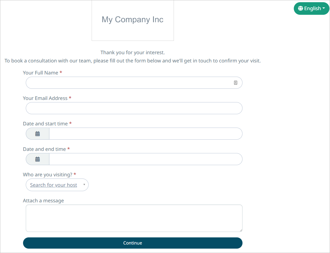The image size is (330, 253).
Task: Click the calendar icon for end time
Action: (38, 159)
